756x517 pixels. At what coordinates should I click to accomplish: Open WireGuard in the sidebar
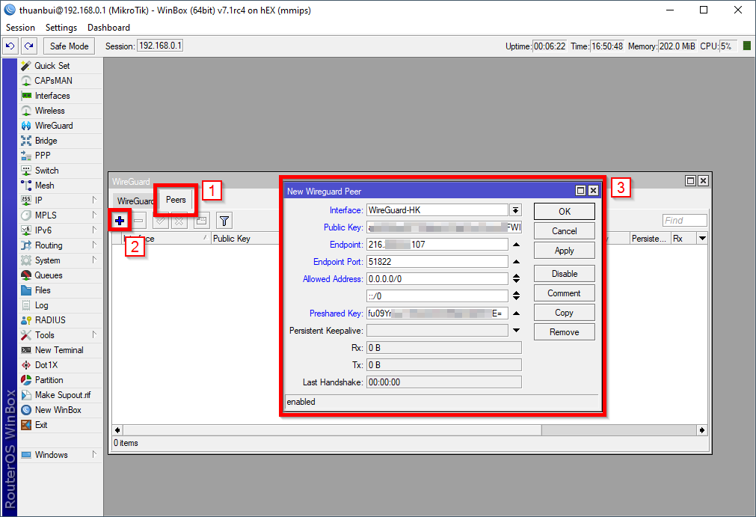53,126
